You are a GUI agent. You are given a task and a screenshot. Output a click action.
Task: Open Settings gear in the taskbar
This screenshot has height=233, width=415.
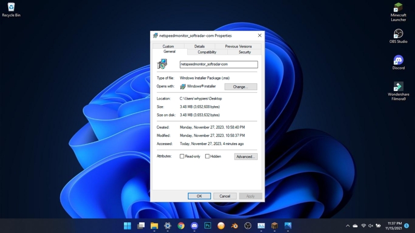pos(168,226)
